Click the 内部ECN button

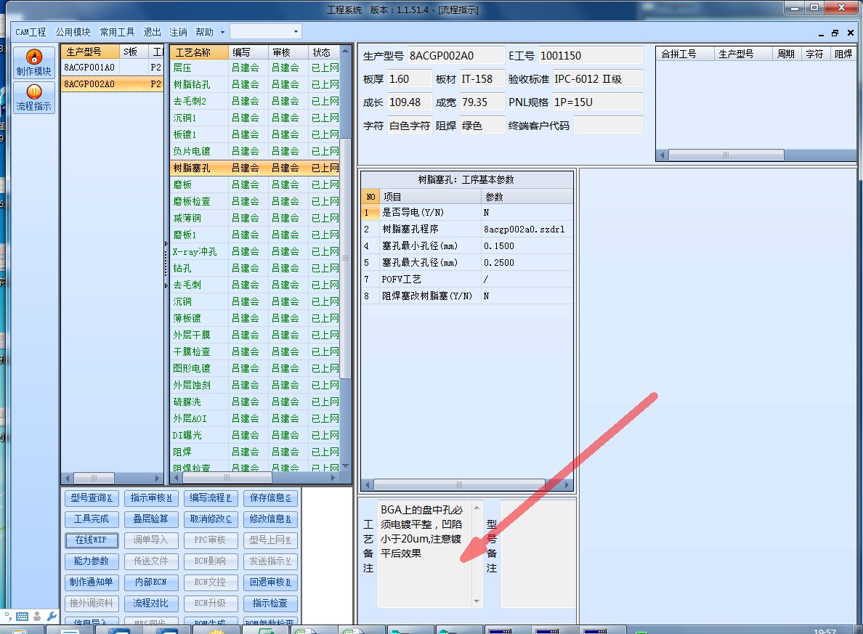[x=151, y=582]
